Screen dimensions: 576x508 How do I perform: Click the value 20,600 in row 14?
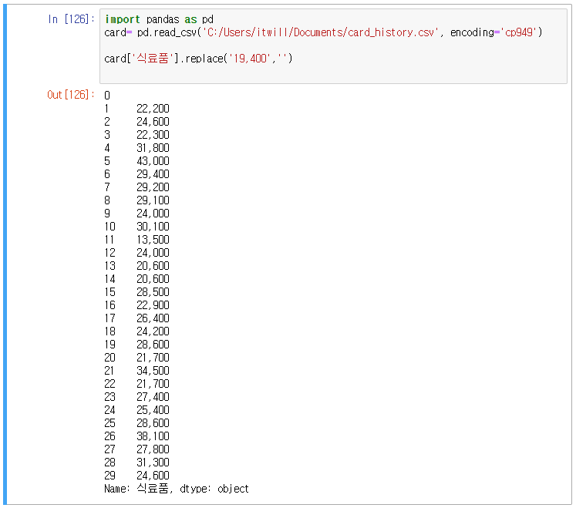tap(153, 279)
